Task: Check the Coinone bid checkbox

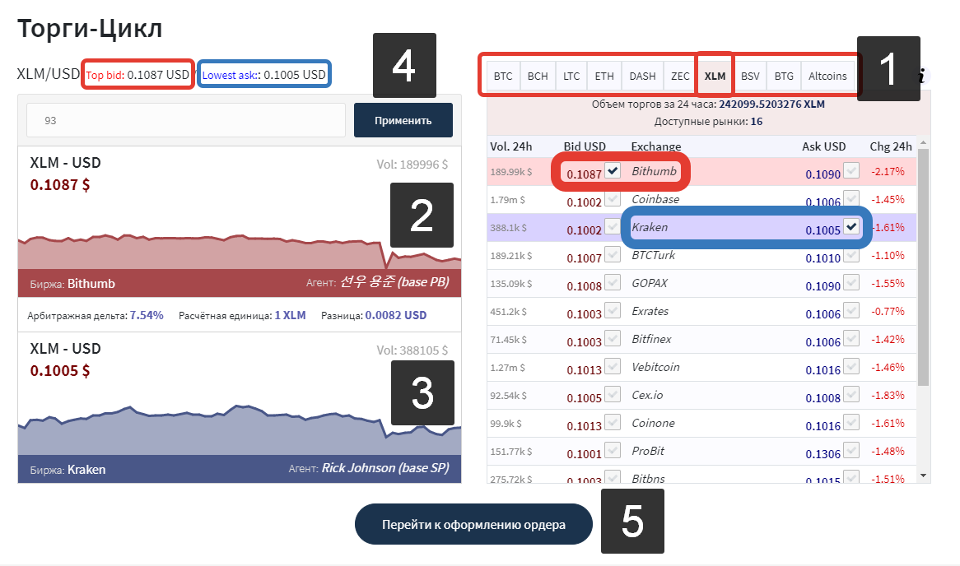Action: [613, 422]
